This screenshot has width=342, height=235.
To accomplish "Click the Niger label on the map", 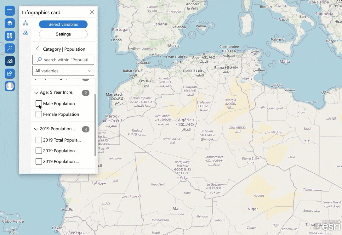I will (x=253, y=209).
